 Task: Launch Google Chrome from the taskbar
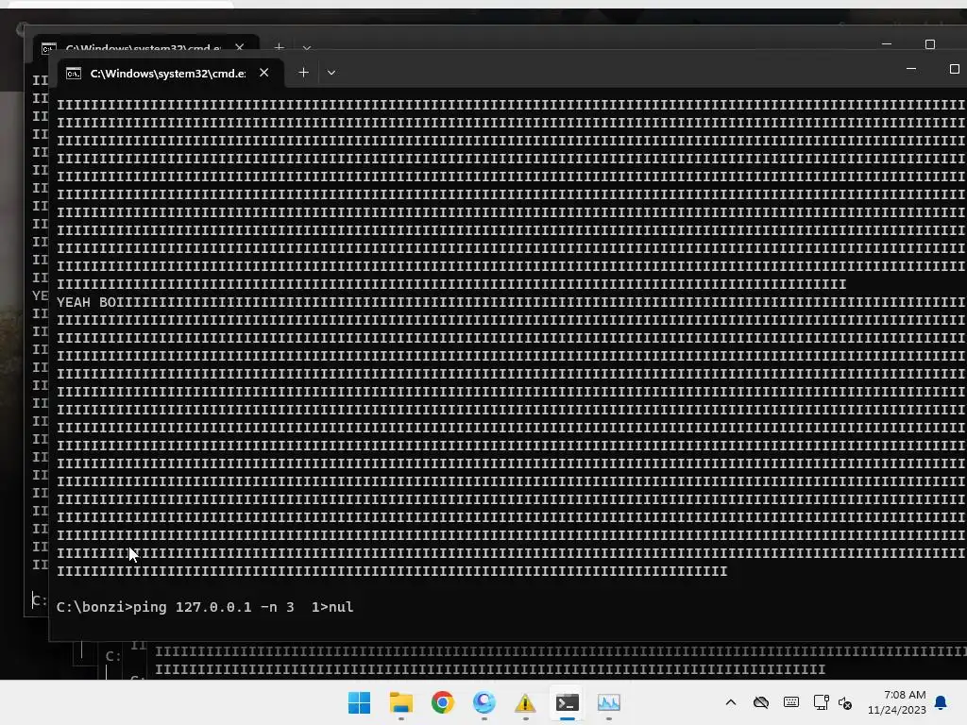click(442, 702)
